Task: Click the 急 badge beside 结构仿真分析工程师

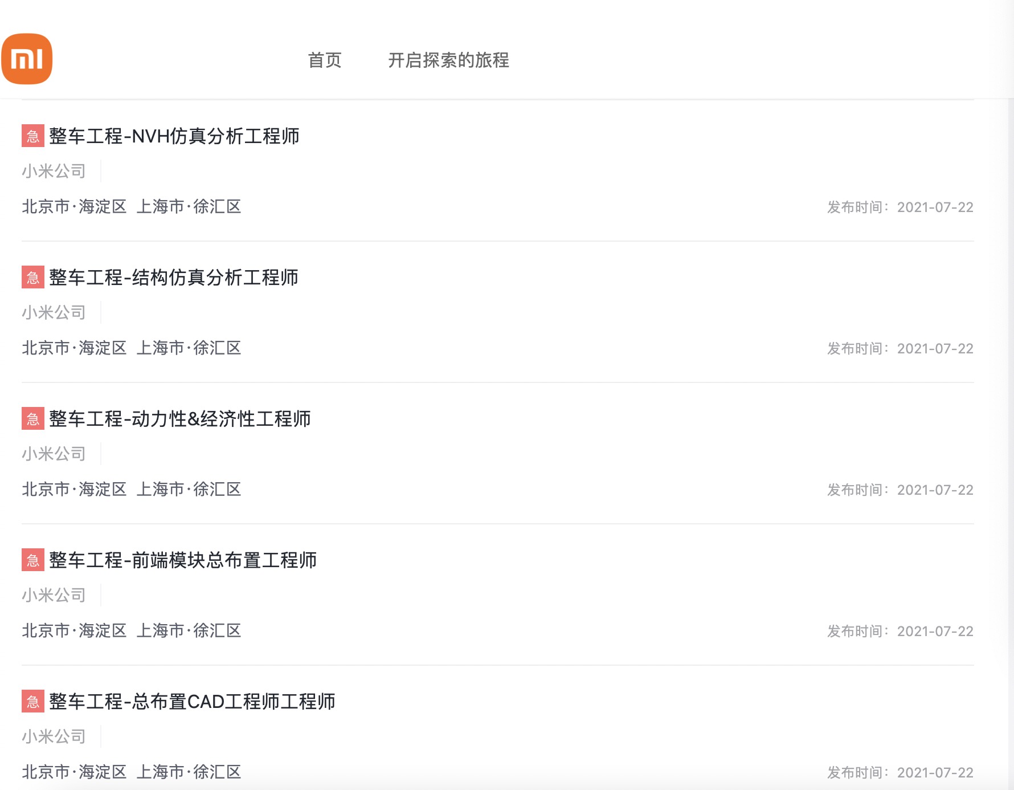Action: [x=31, y=278]
